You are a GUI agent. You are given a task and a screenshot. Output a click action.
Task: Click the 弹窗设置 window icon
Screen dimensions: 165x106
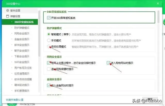point(7,16)
